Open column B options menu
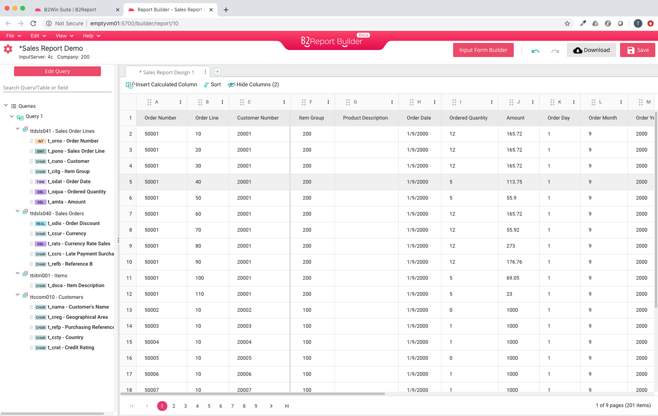This screenshot has height=416, width=658. click(222, 102)
